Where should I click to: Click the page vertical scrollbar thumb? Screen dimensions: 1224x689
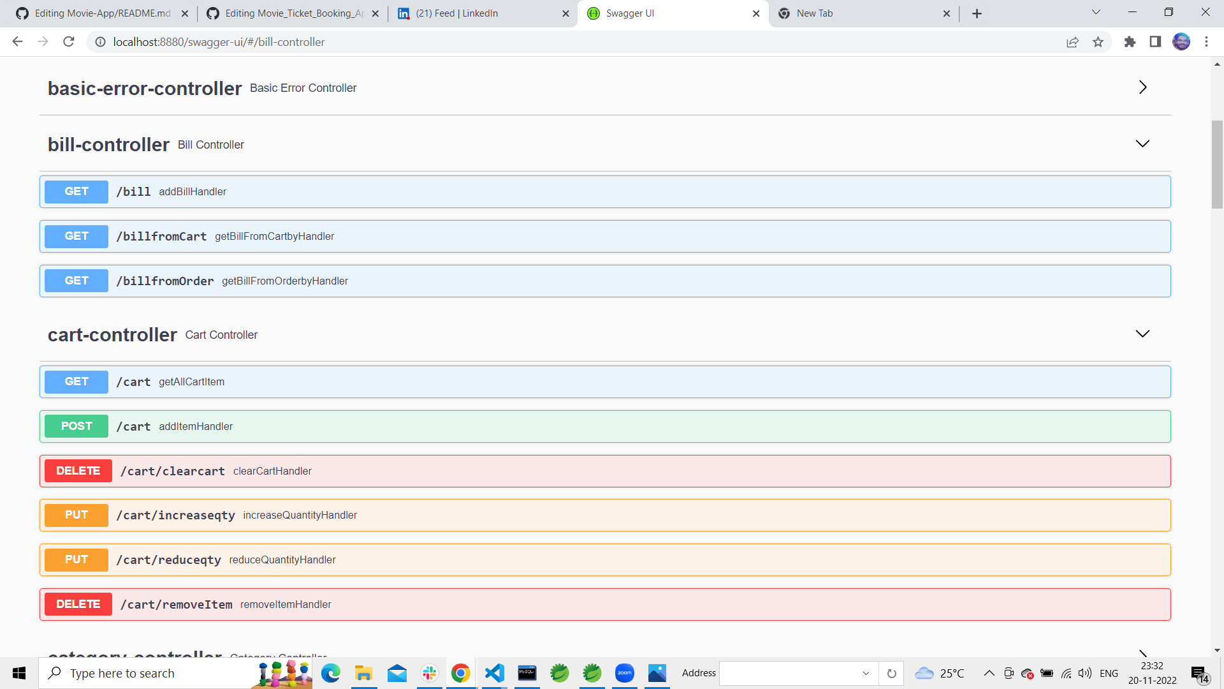pyautogui.click(x=1217, y=165)
